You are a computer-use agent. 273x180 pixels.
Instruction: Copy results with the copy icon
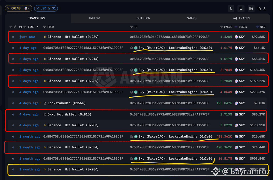click(x=259, y=8)
